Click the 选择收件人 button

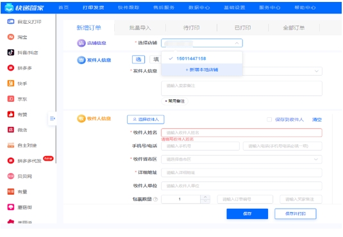pos(146,119)
